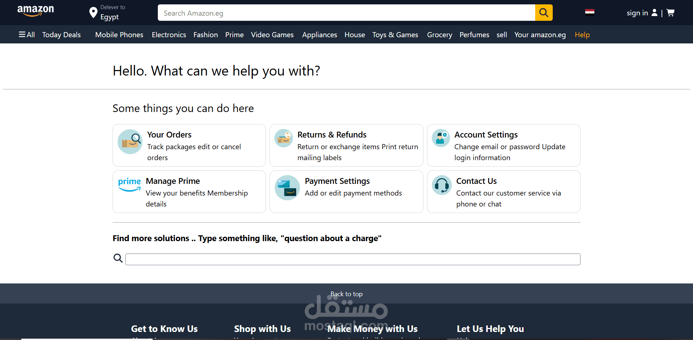Open Manage Prime heading
The image size is (693, 340).
[x=173, y=181]
